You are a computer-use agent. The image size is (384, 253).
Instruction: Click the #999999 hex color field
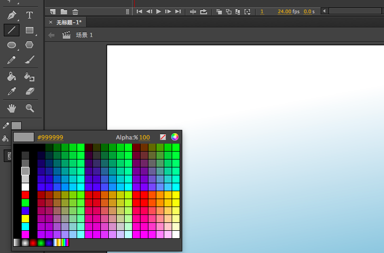coord(50,137)
